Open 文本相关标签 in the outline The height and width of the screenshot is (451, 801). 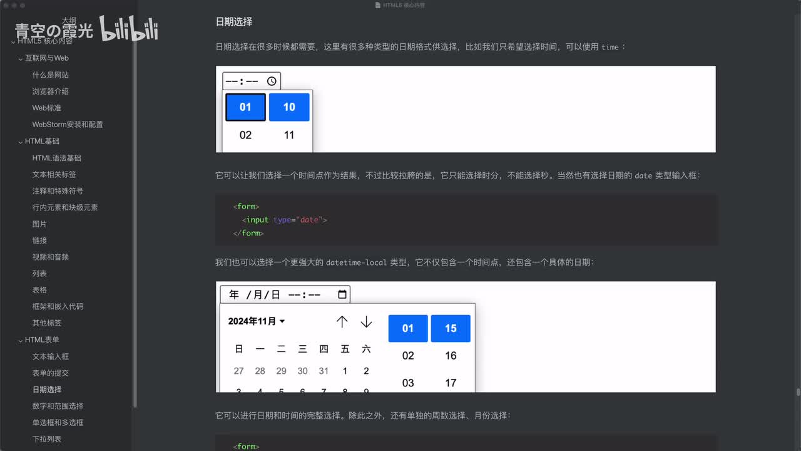(54, 174)
